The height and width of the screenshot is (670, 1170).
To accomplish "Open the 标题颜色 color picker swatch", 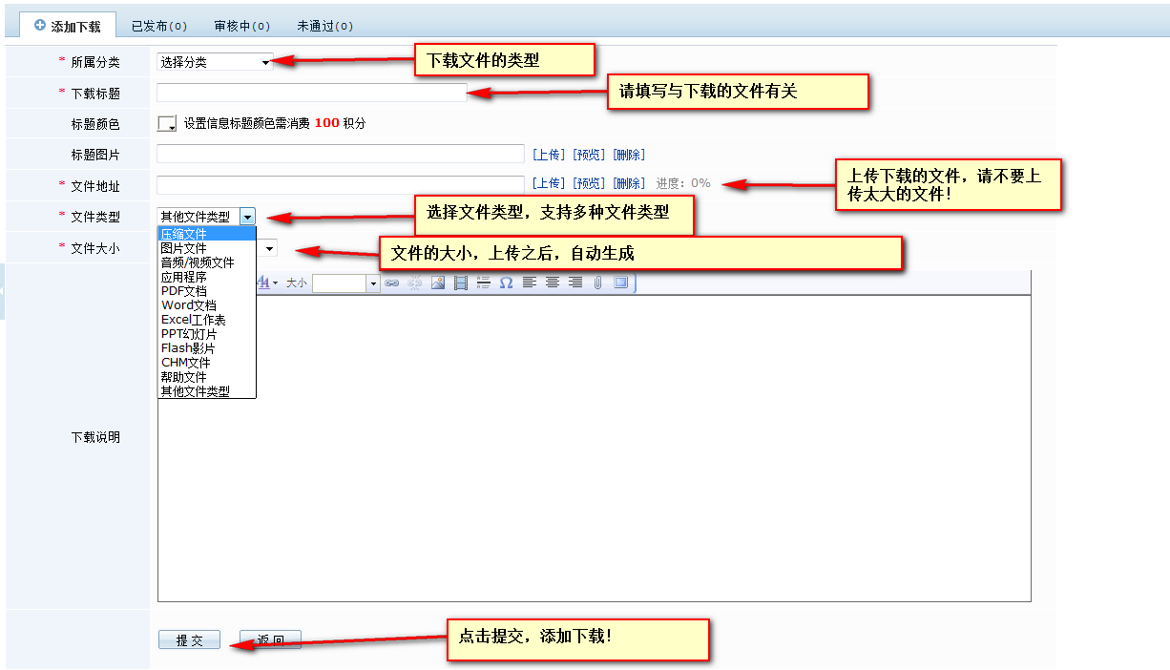I will (168, 124).
